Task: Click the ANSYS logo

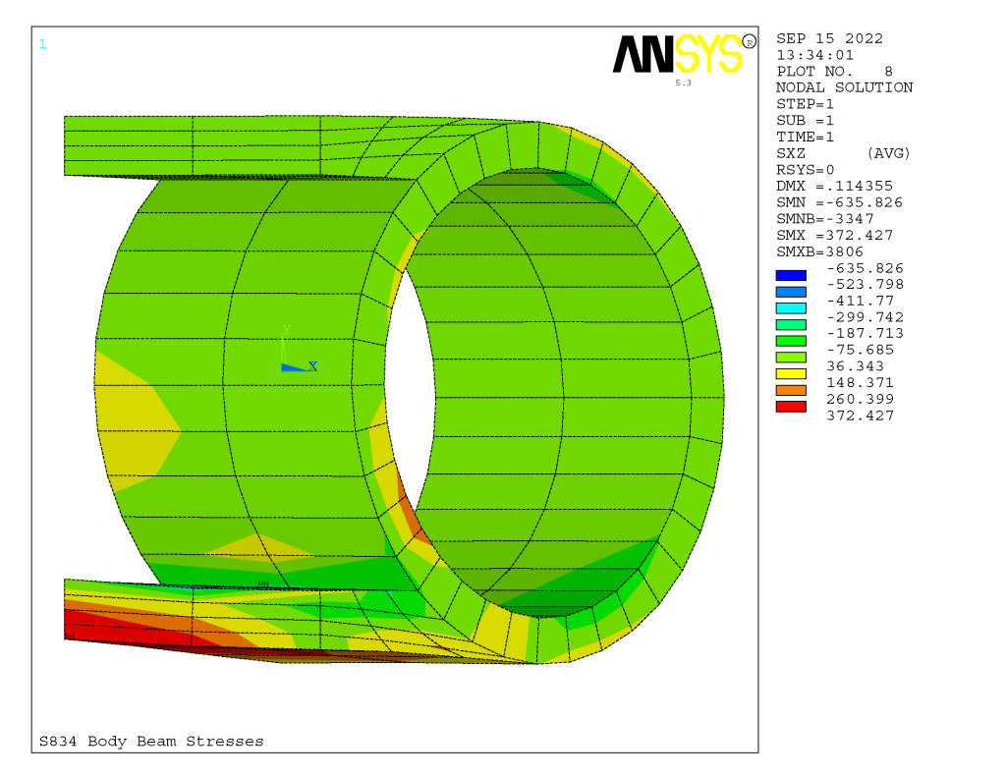Action: tap(677, 54)
